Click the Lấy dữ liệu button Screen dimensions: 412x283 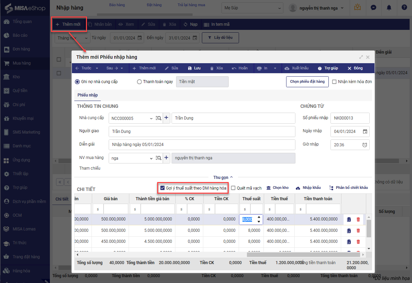[x=220, y=38]
